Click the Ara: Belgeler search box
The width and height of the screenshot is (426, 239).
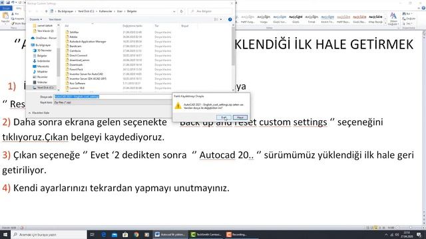coord(211,11)
